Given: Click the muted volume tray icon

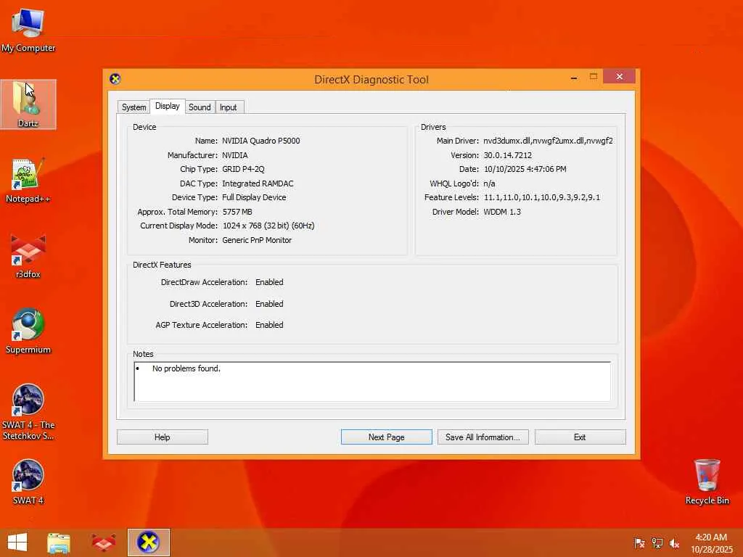Looking at the screenshot, I should [674, 542].
